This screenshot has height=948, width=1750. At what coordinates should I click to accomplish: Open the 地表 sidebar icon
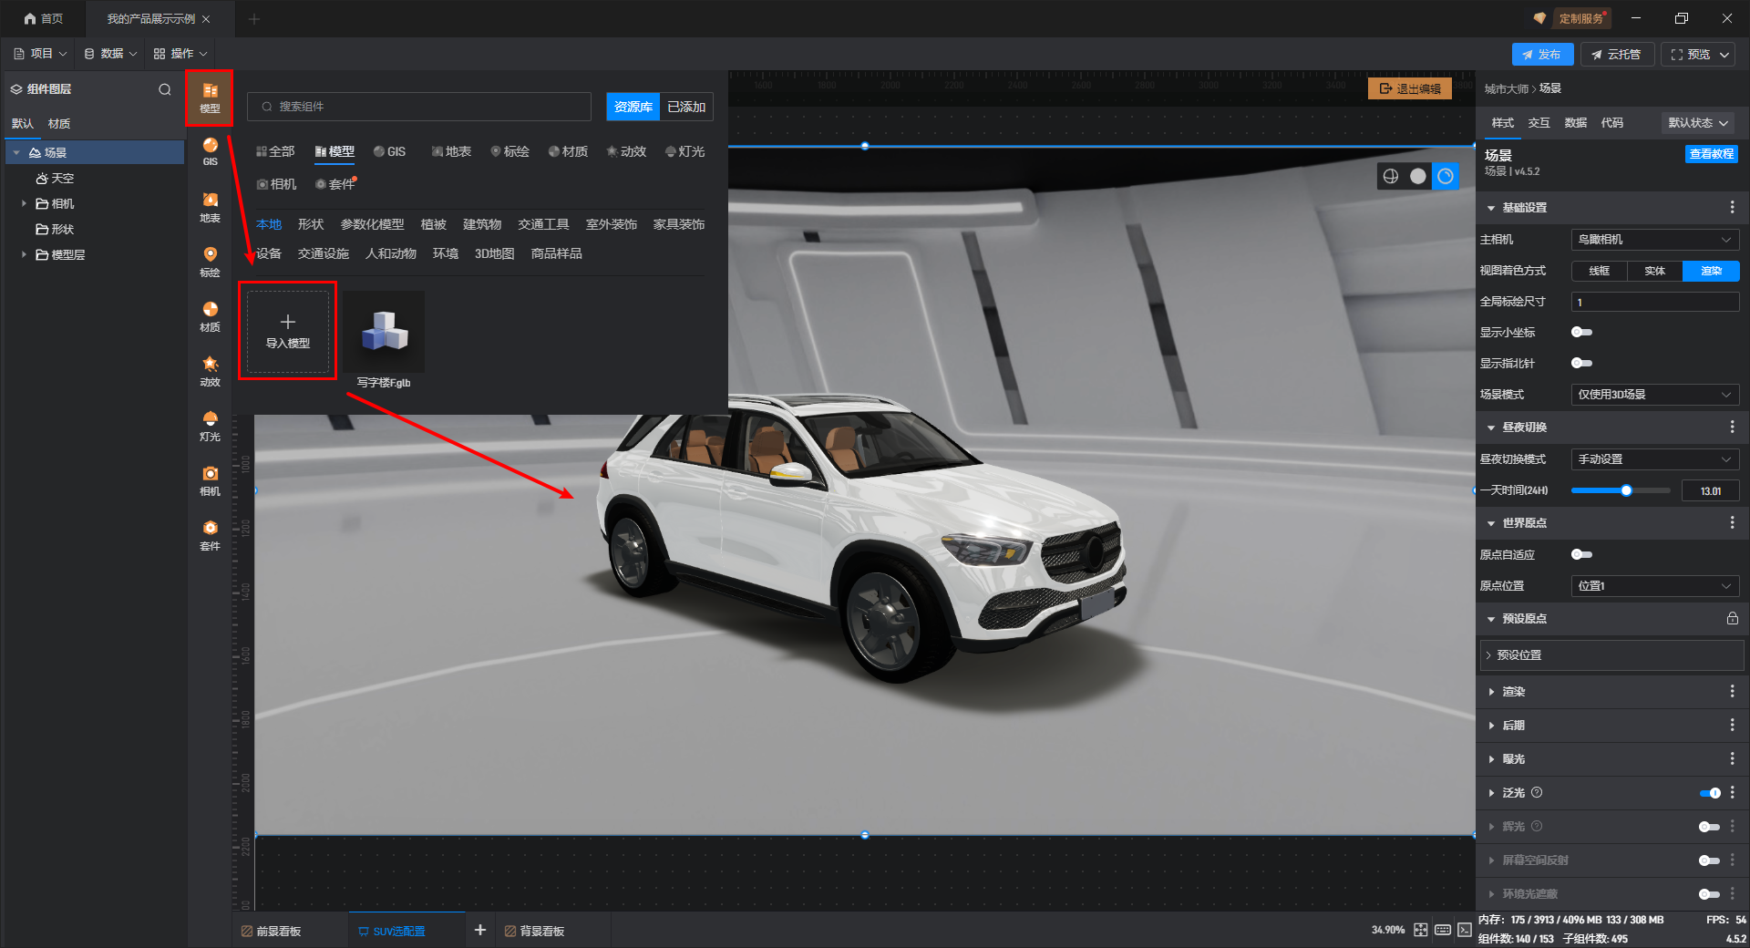coord(210,207)
